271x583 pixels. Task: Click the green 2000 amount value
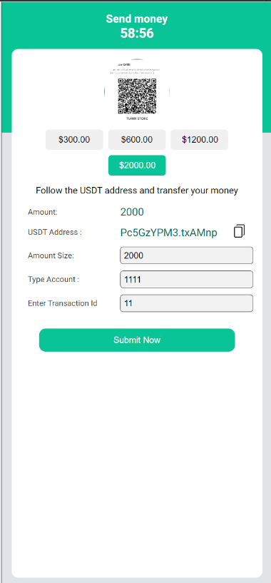[132, 213]
